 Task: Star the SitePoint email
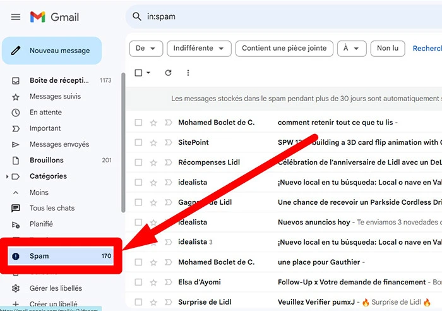tap(153, 142)
